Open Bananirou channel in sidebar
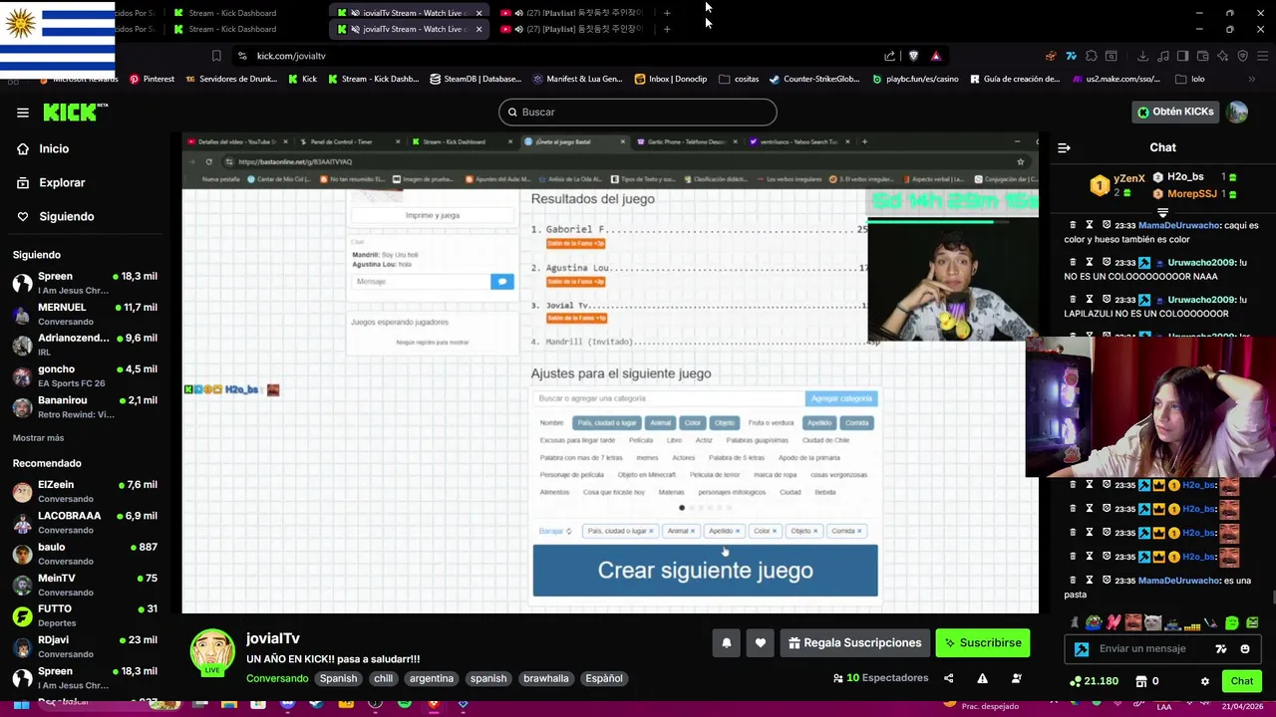The image size is (1276, 717). coord(84,406)
